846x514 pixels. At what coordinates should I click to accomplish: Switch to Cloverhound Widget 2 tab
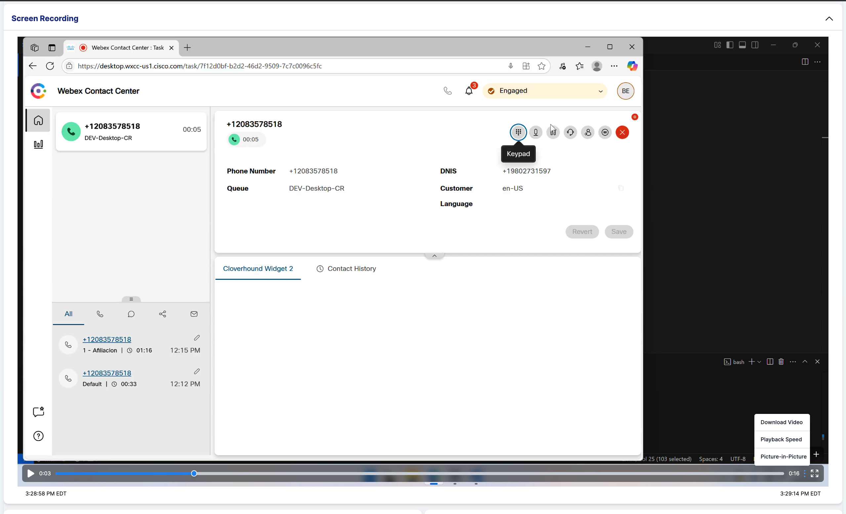click(258, 269)
